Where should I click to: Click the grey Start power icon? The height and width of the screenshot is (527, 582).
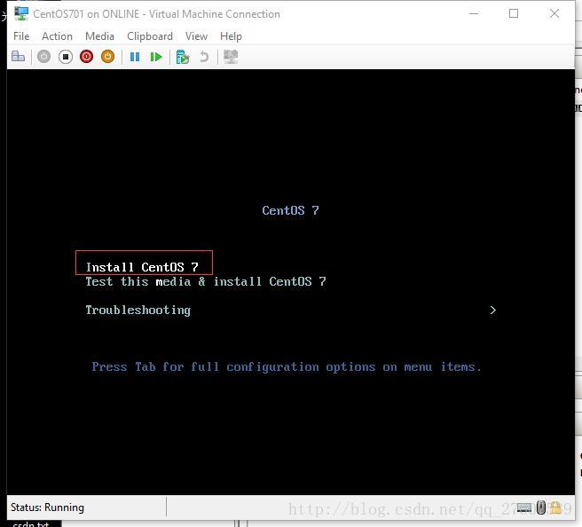point(43,57)
